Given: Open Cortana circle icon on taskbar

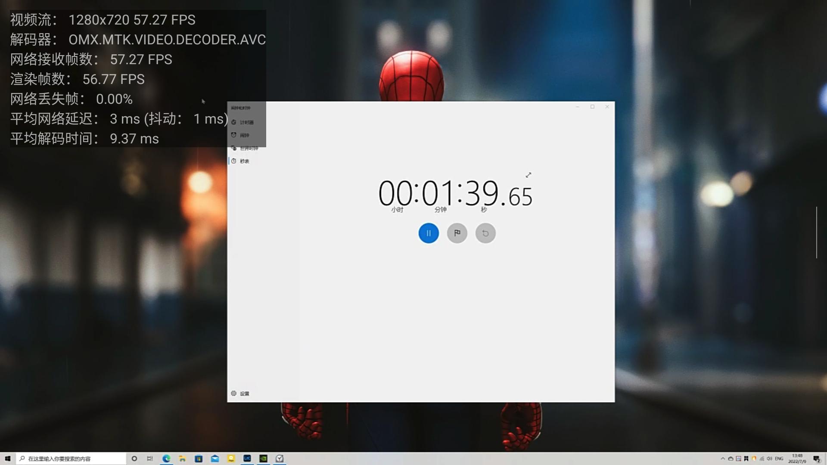Looking at the screenshot, I should pos(134,459).
